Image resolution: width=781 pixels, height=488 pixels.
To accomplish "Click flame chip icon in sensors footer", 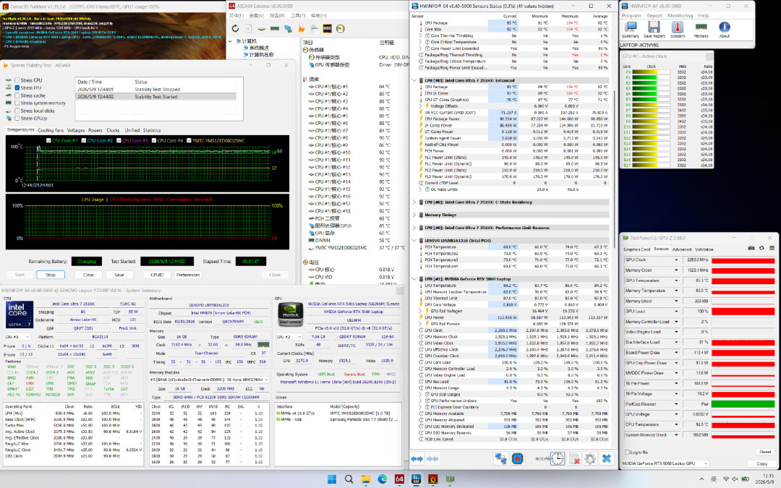I will [x=518, y=458].
